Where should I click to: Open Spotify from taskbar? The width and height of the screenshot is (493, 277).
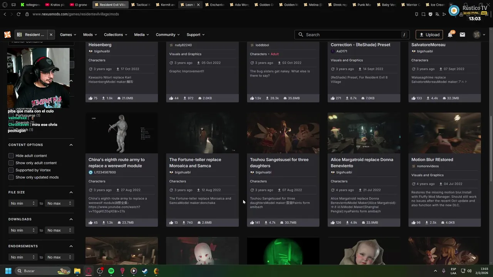(x=111, y=271)
